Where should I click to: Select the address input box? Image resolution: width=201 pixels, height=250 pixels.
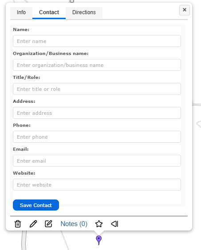[97, 113]
